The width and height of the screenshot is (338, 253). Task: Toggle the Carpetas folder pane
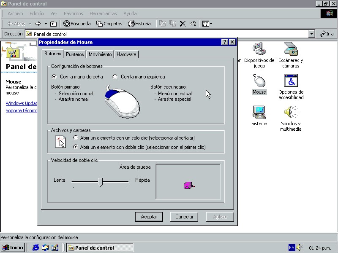point(109,24)
